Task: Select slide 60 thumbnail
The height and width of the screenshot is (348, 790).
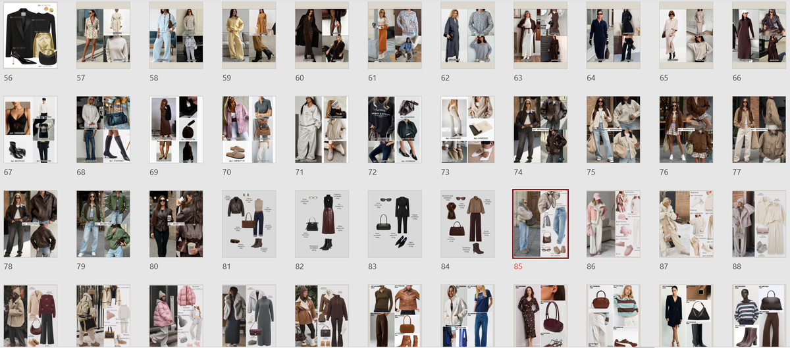Action: pos(322,36)
